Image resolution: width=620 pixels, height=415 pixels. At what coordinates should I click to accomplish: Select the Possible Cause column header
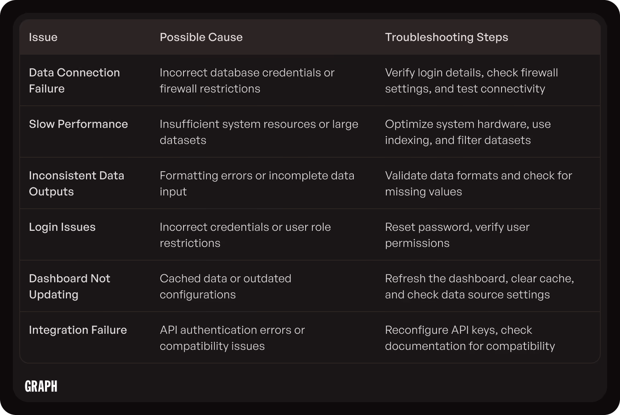(201, 37)
